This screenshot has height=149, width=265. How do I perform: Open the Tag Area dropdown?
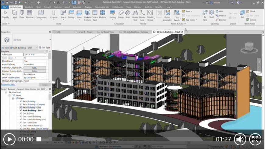(196, 20)
